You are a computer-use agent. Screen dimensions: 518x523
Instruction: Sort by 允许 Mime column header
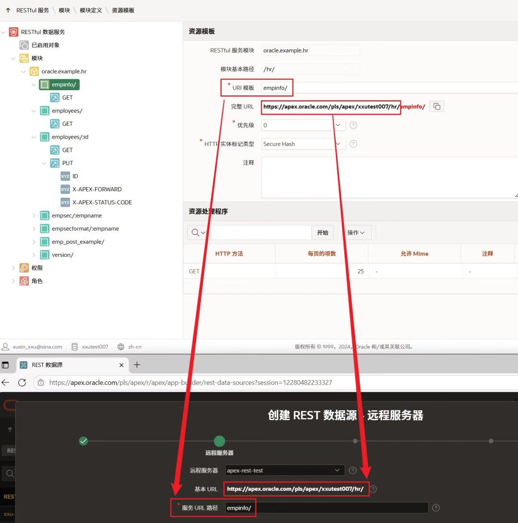click(414, 254)
